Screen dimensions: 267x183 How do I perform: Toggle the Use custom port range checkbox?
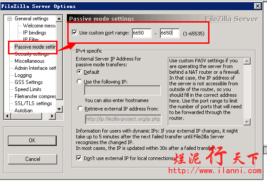(74, 33)
